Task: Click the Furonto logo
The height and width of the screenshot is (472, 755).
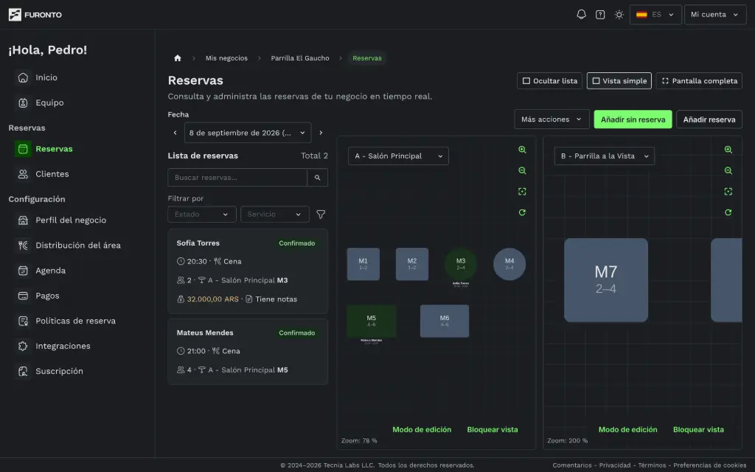Action: point(35,15)
